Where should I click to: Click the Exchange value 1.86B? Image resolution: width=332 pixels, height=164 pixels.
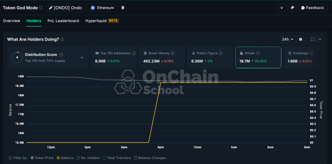click(x=292, y=61)
